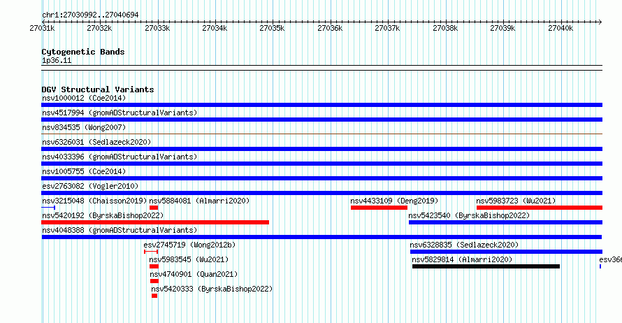This screenshot has width=622, height=323.
Task: Open the nsv4517994 (gnomADStructuralVariants) label
Action: click(x=120, y=113)
